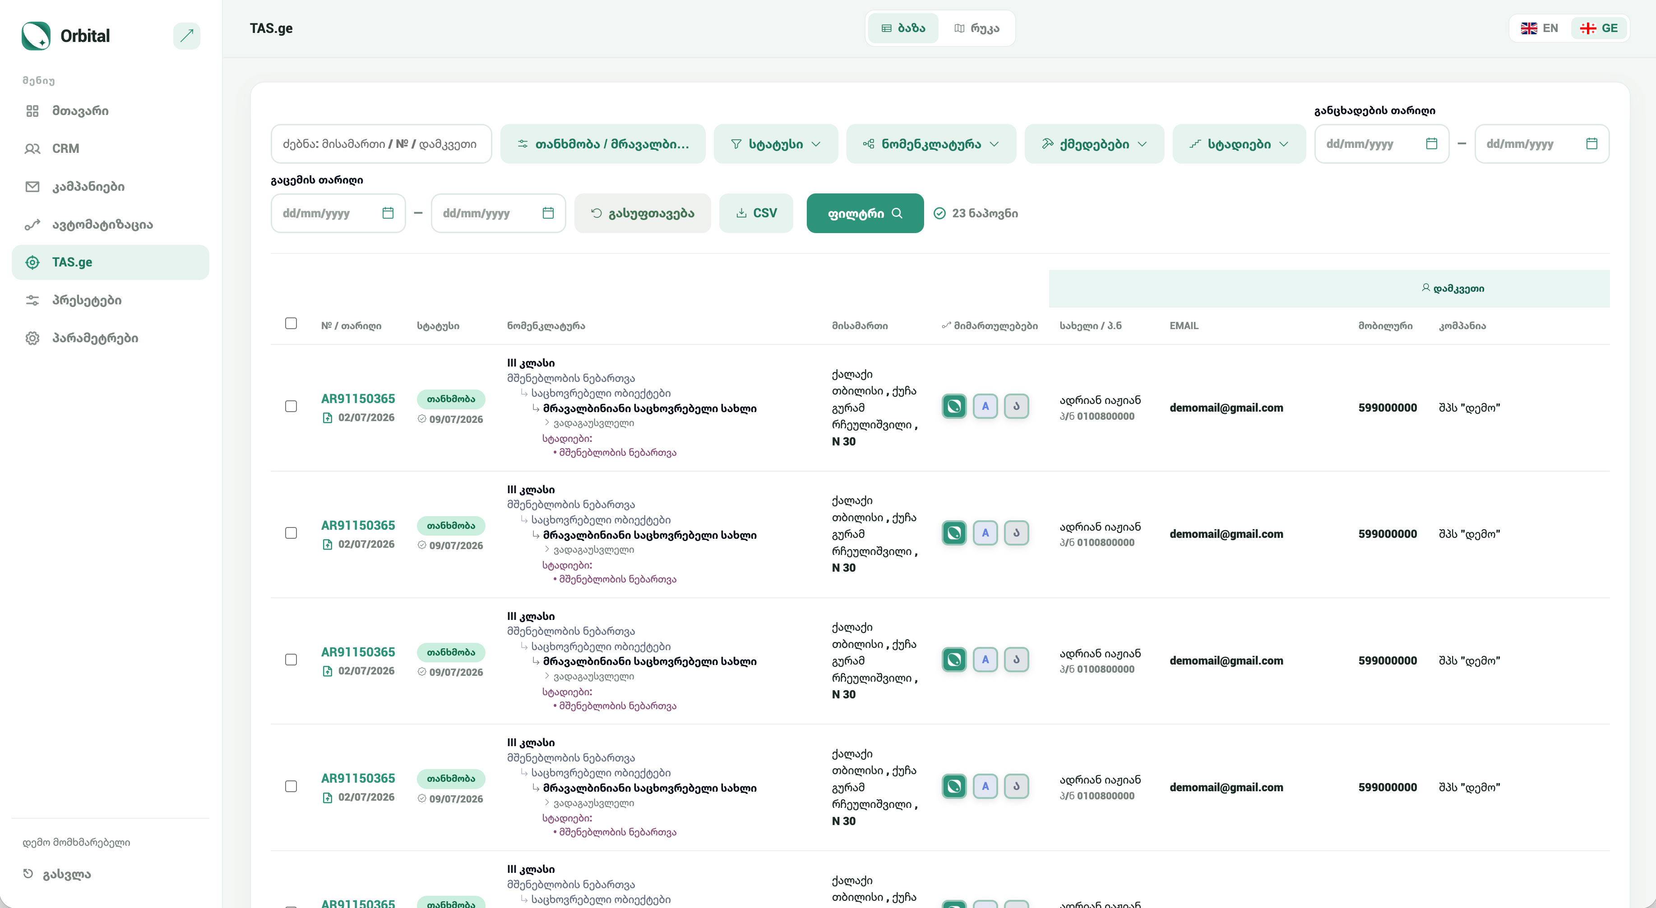Screen dimensions: 1656x908
Task: Click the green arrow icon beside Orbital
Action: [186, 36]
